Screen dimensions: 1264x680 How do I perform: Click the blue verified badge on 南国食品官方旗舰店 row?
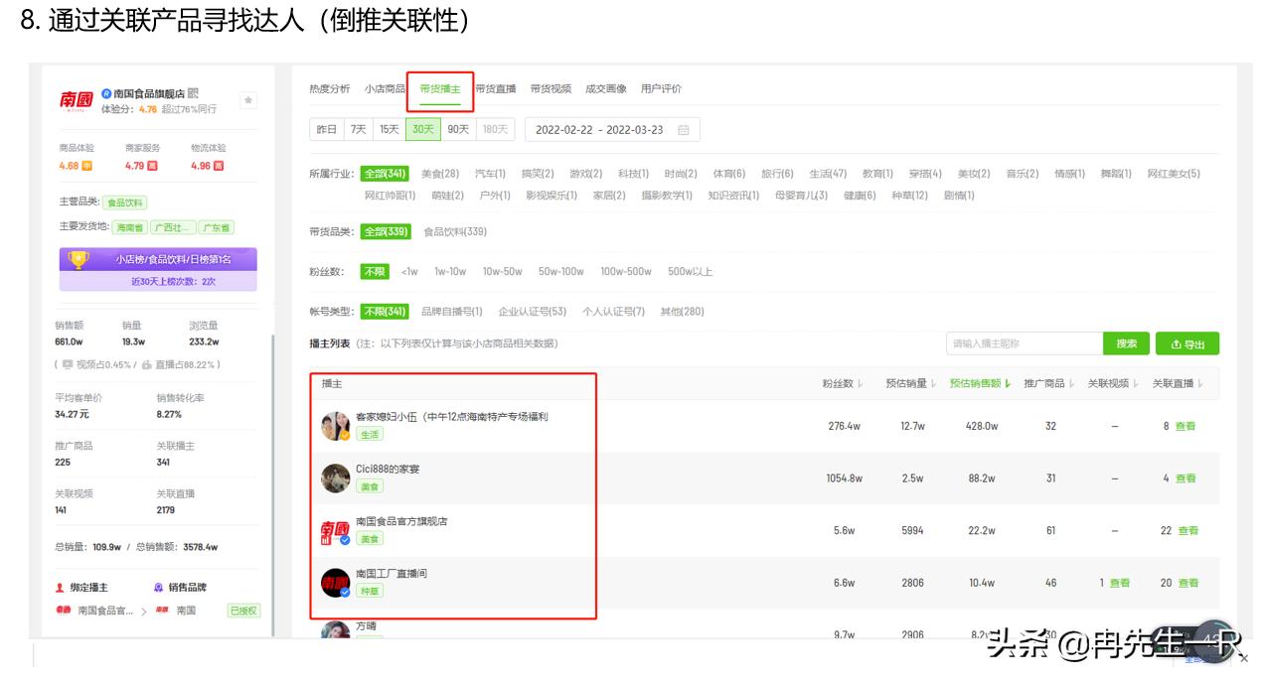click(345, 539)
